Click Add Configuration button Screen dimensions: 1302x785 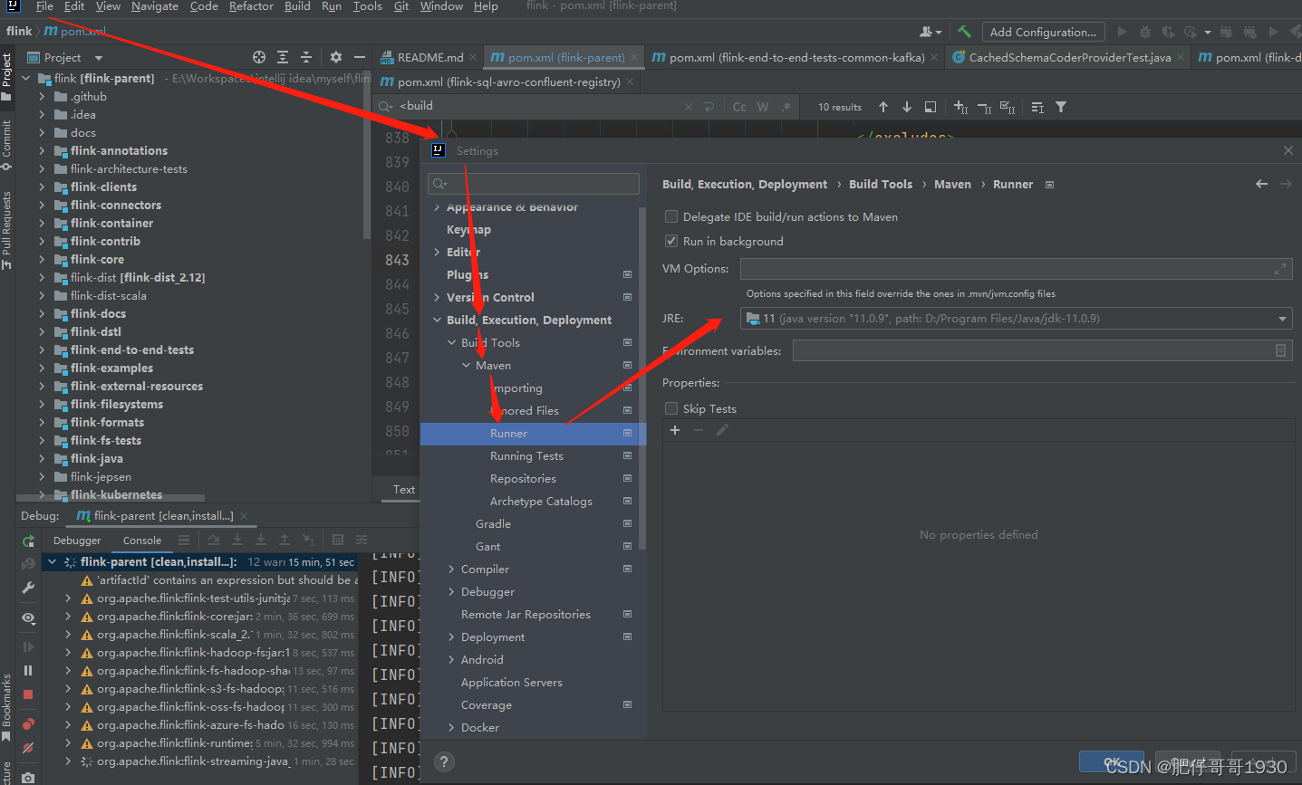[x=1043, y=32]
